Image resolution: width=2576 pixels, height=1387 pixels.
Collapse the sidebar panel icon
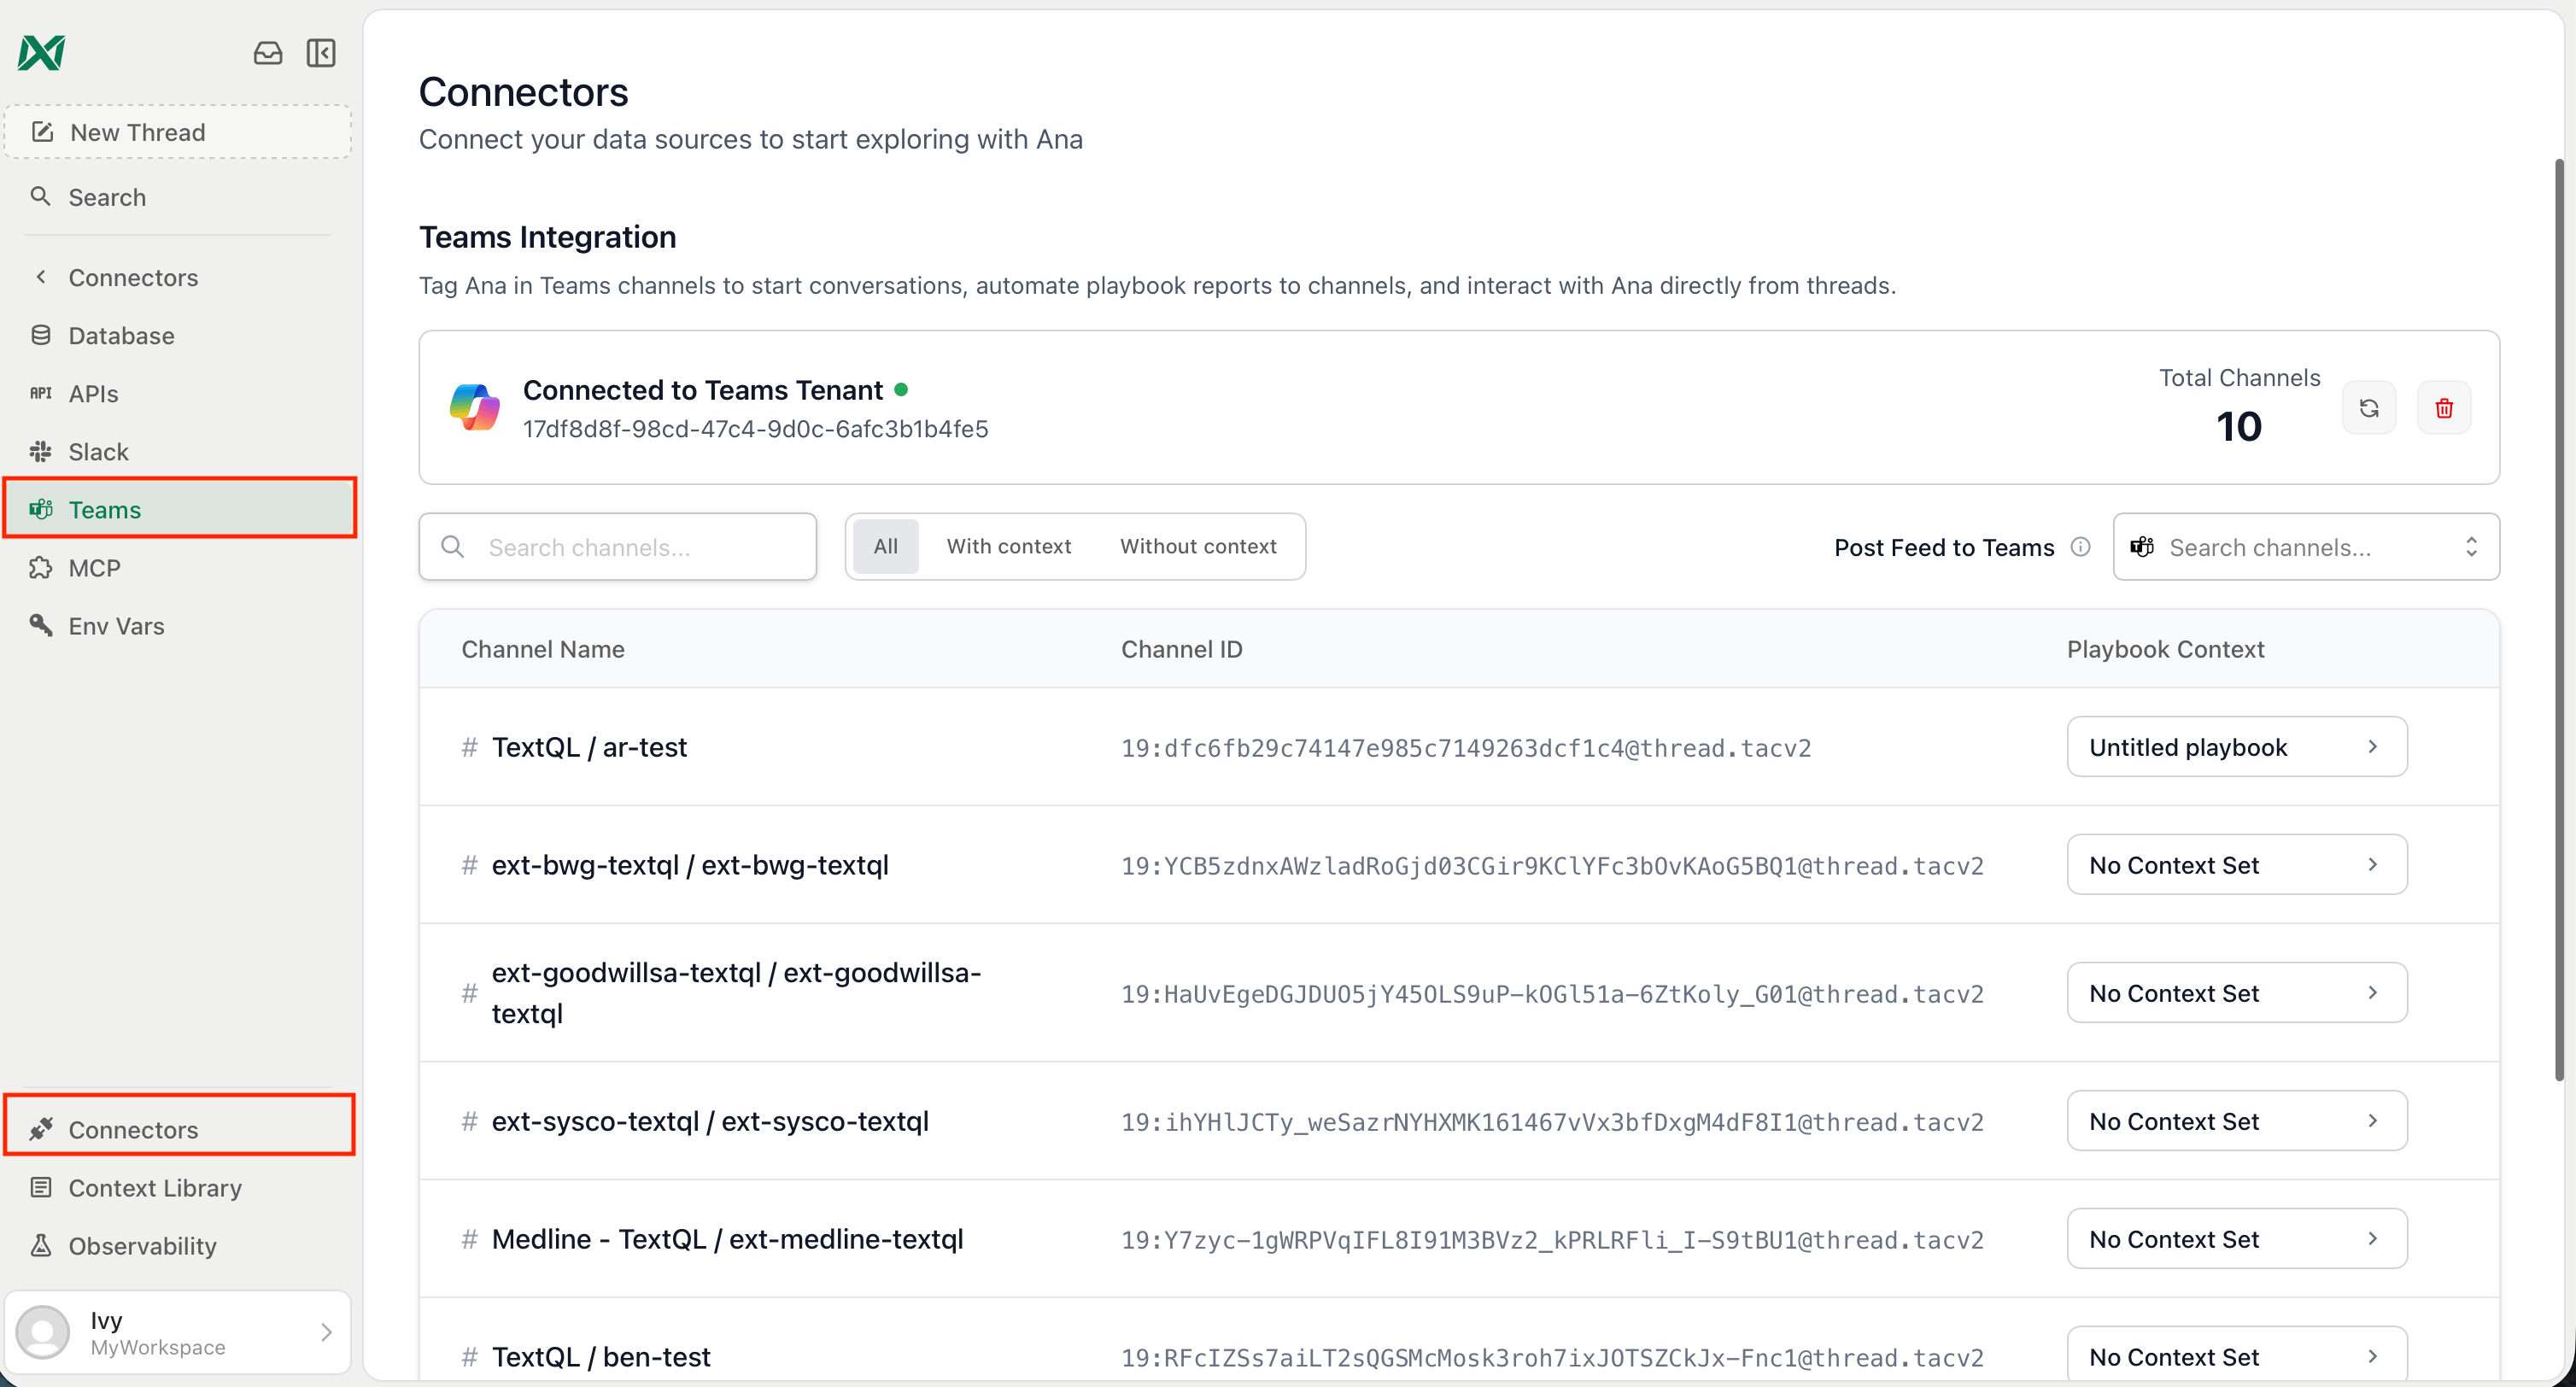(321, 52)
